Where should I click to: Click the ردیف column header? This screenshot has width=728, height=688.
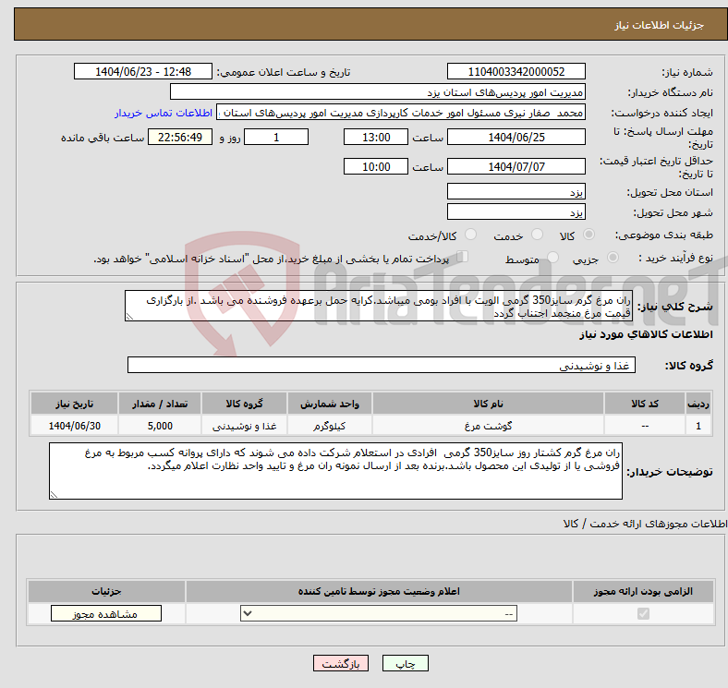[698, 404]
